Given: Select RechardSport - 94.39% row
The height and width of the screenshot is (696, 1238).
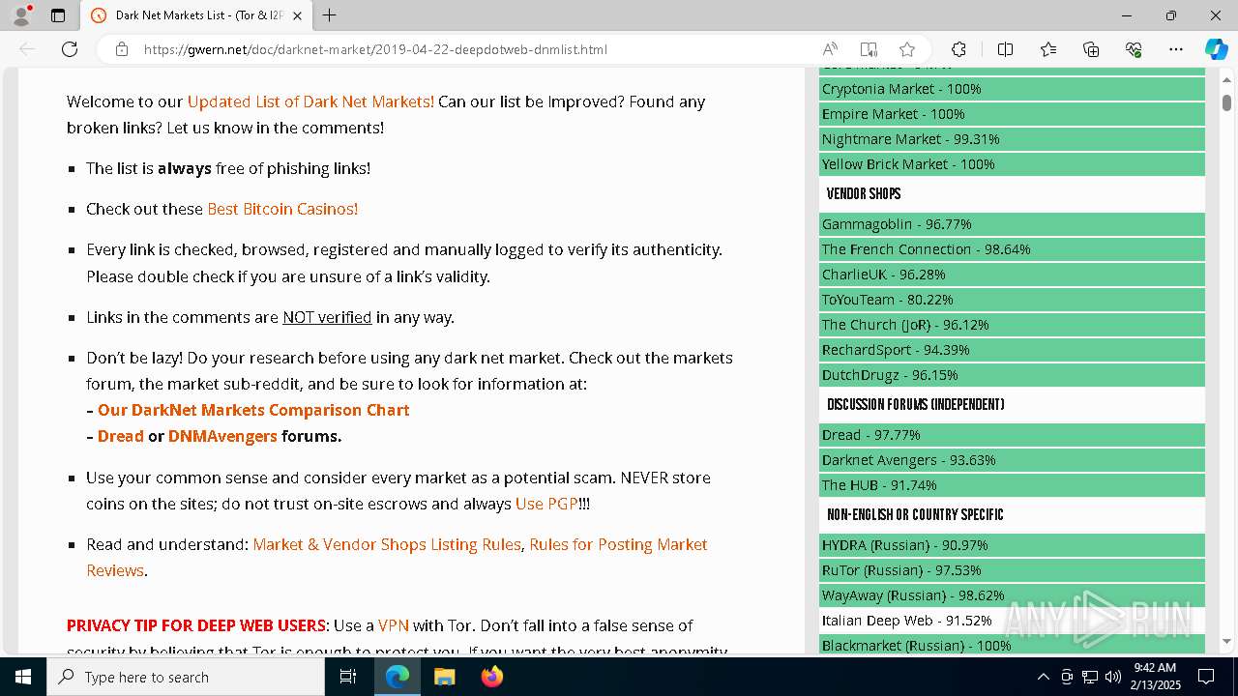Looking at the screenshot, I should coord(1012,350).
